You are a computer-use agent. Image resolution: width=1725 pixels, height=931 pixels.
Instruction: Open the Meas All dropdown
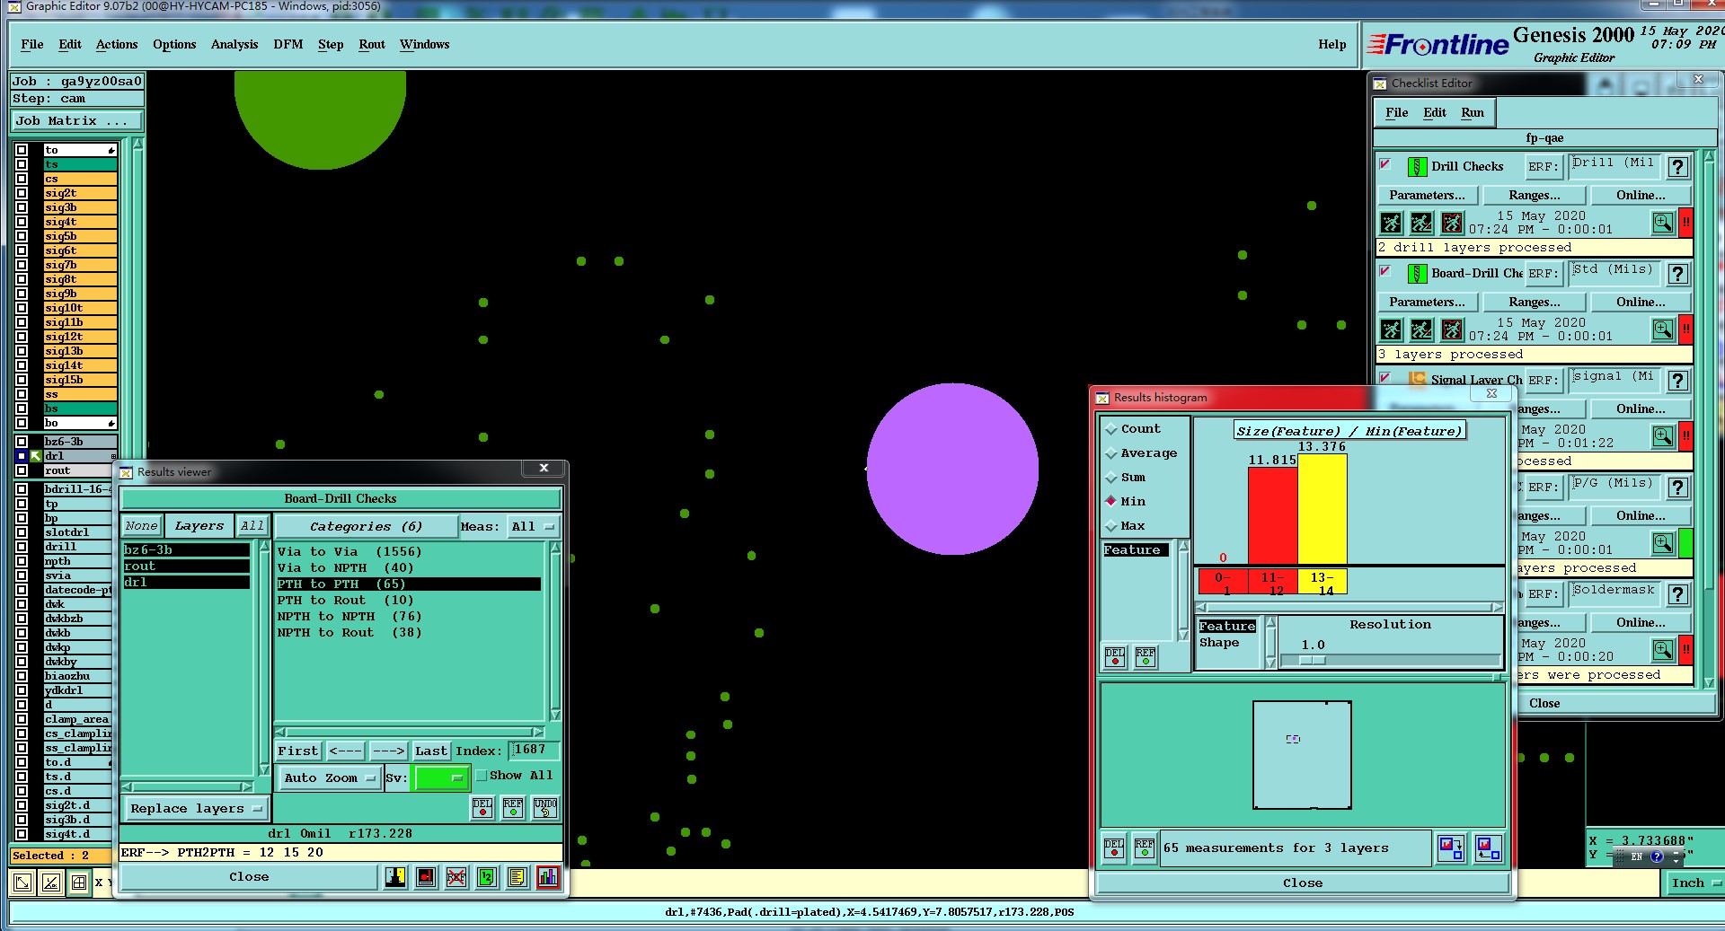[533, 527]
